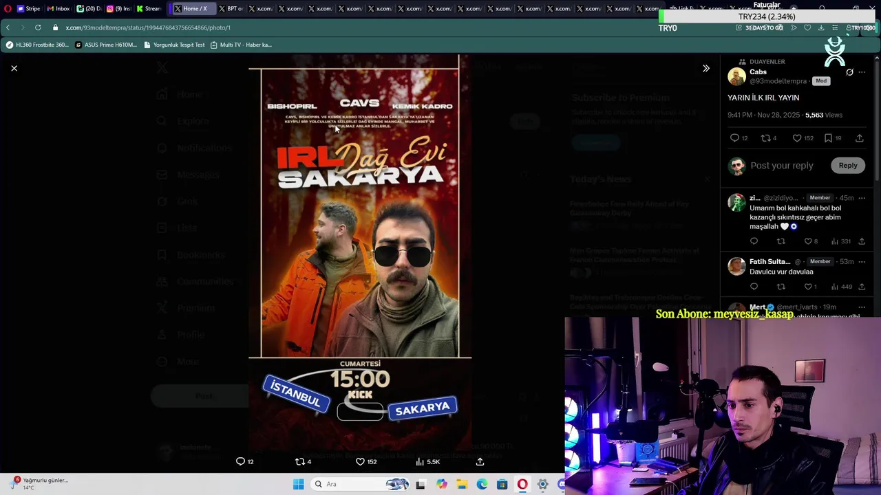Close the photo viewer with the X

[x=14, y=68]
